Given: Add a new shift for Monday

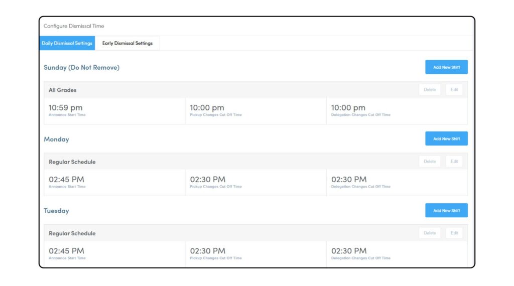Looking at the screenshot, I should [x=446, y=138].
